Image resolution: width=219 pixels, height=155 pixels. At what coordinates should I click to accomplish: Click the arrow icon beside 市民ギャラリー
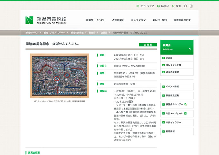(164, 122)
